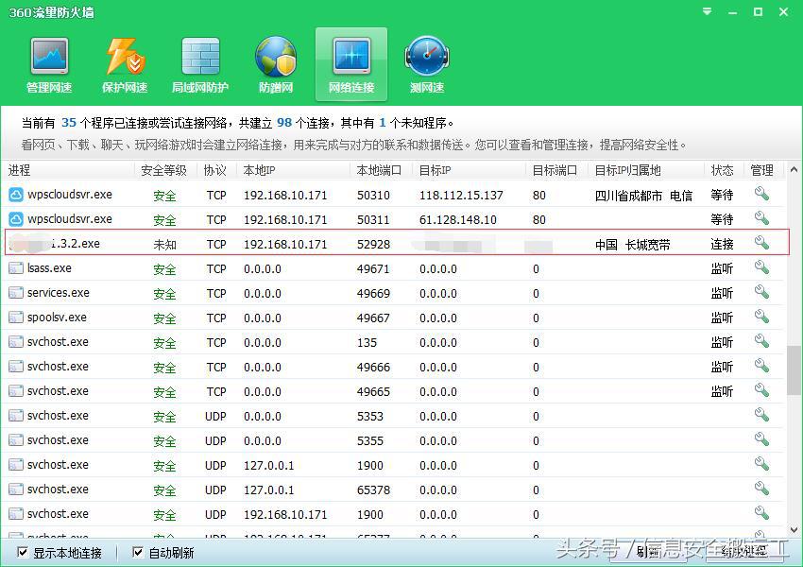Screen dimensions: 803x567
Task: Open 局域网防护 LAN protection
Action: point(199,63)
